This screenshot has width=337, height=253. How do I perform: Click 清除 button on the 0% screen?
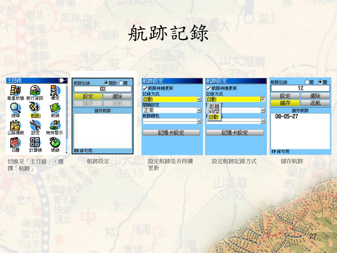point(117,97)
